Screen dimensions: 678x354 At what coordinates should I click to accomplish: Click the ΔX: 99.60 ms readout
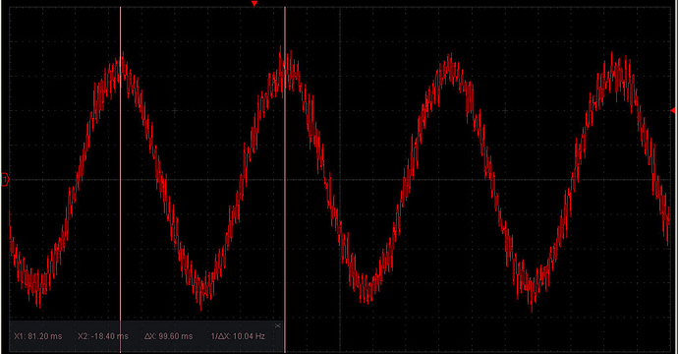pyautogui.click(x=168, y=336)
